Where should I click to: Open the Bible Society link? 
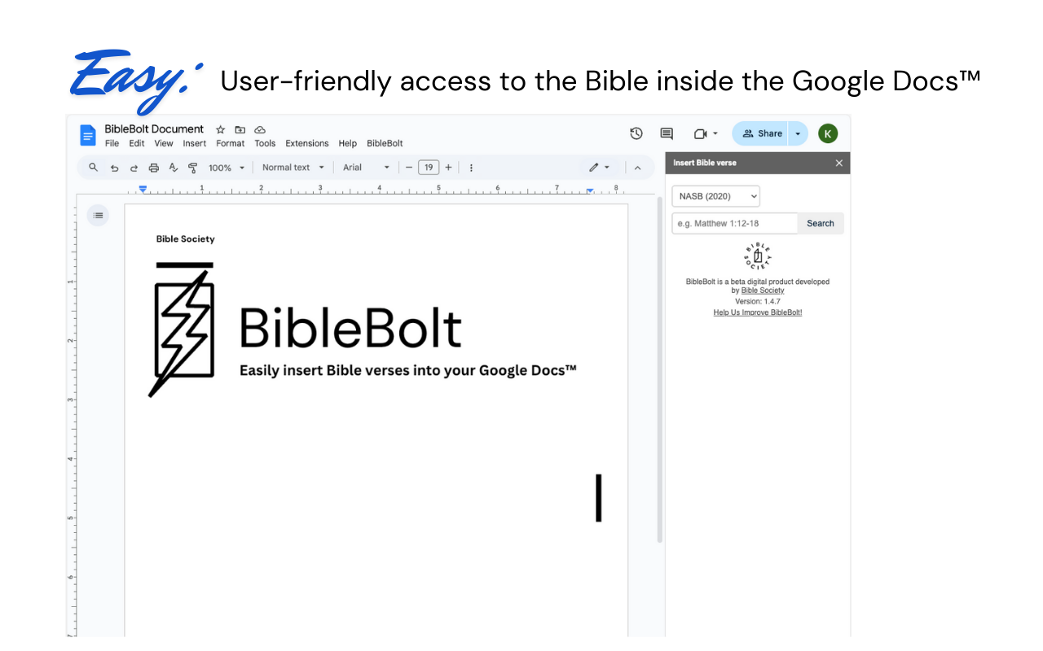click(x=763, y=291)
